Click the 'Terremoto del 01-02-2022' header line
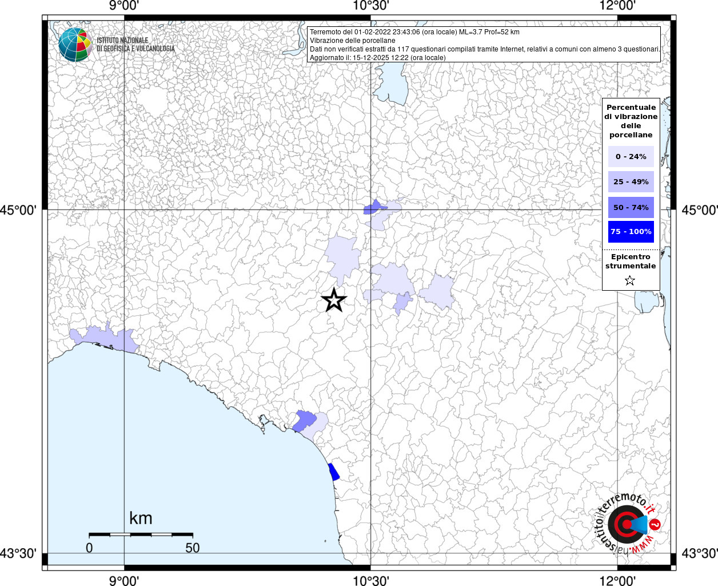The image size is (718, 586). coord(414,32)
